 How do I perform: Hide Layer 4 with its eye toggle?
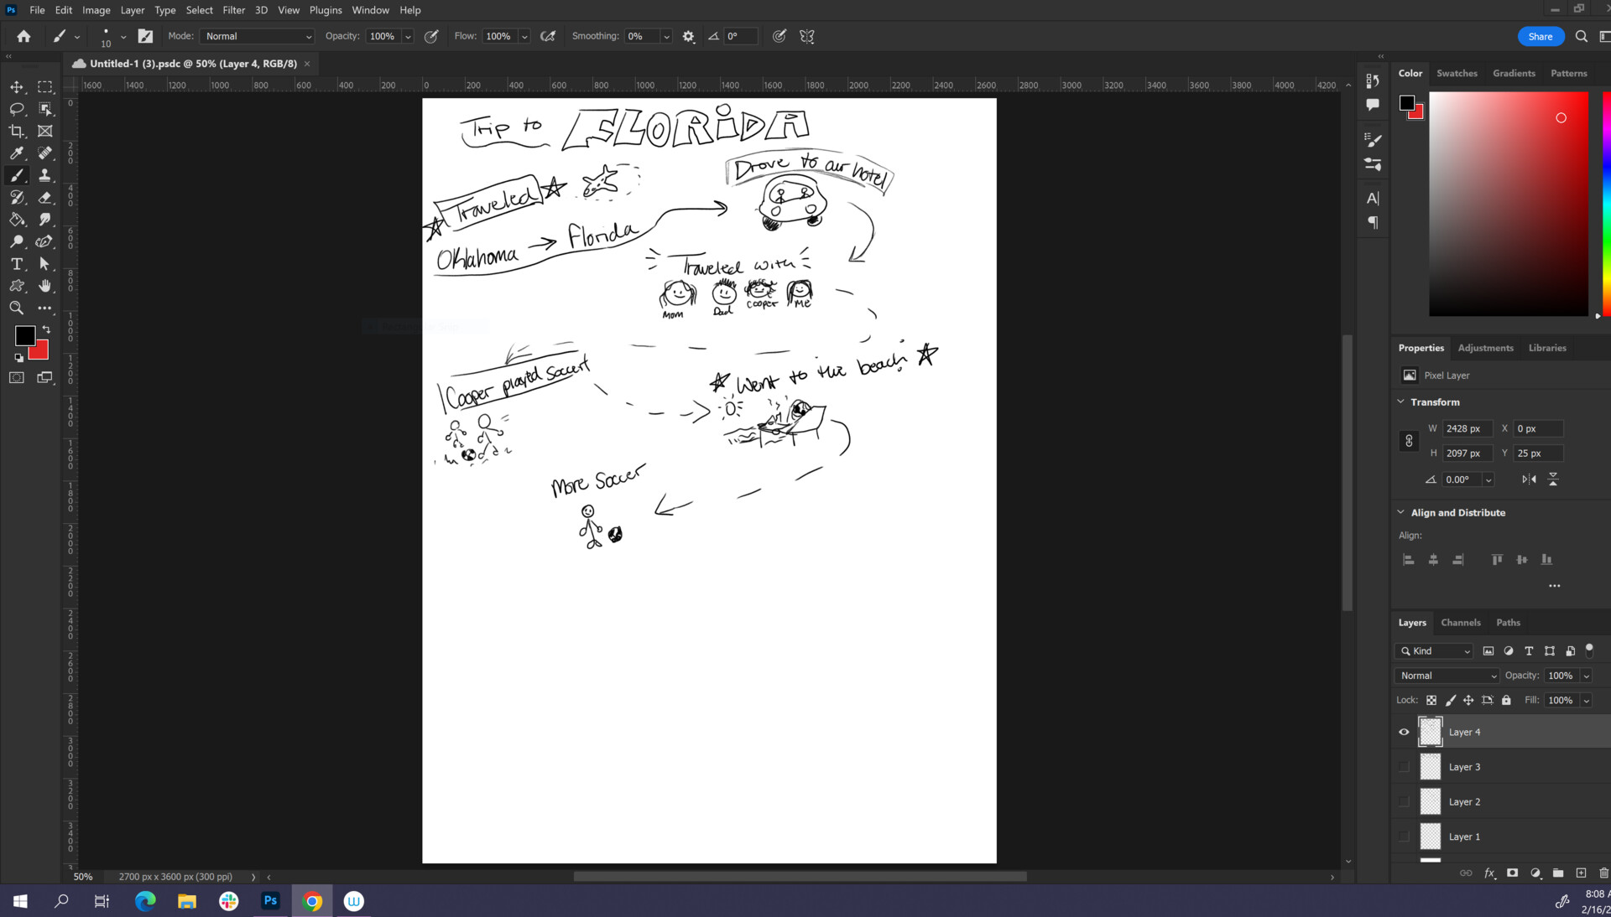tap(1403, 732)
